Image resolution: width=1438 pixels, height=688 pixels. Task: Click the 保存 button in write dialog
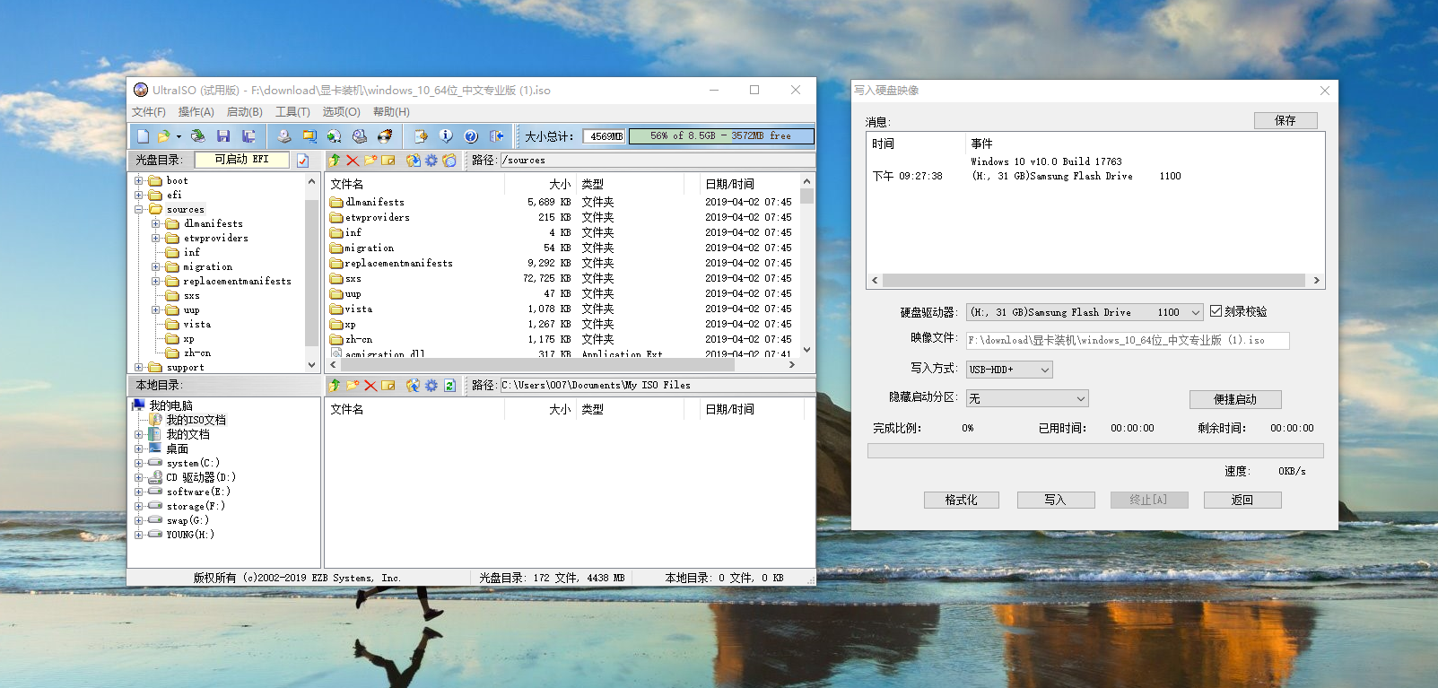1285,120
